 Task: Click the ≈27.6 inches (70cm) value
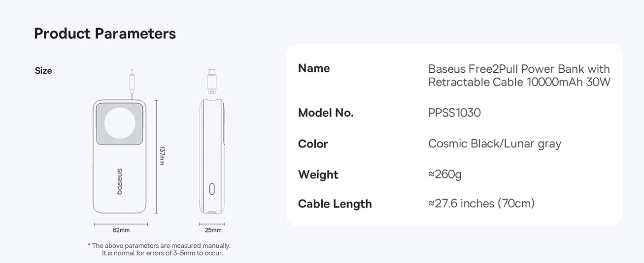[481, 204]
